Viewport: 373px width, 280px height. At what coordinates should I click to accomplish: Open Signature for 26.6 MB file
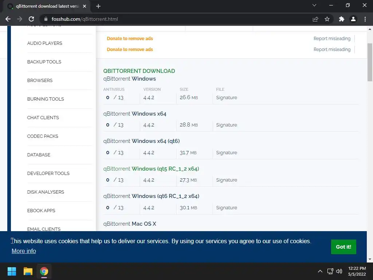pos(227,98)
